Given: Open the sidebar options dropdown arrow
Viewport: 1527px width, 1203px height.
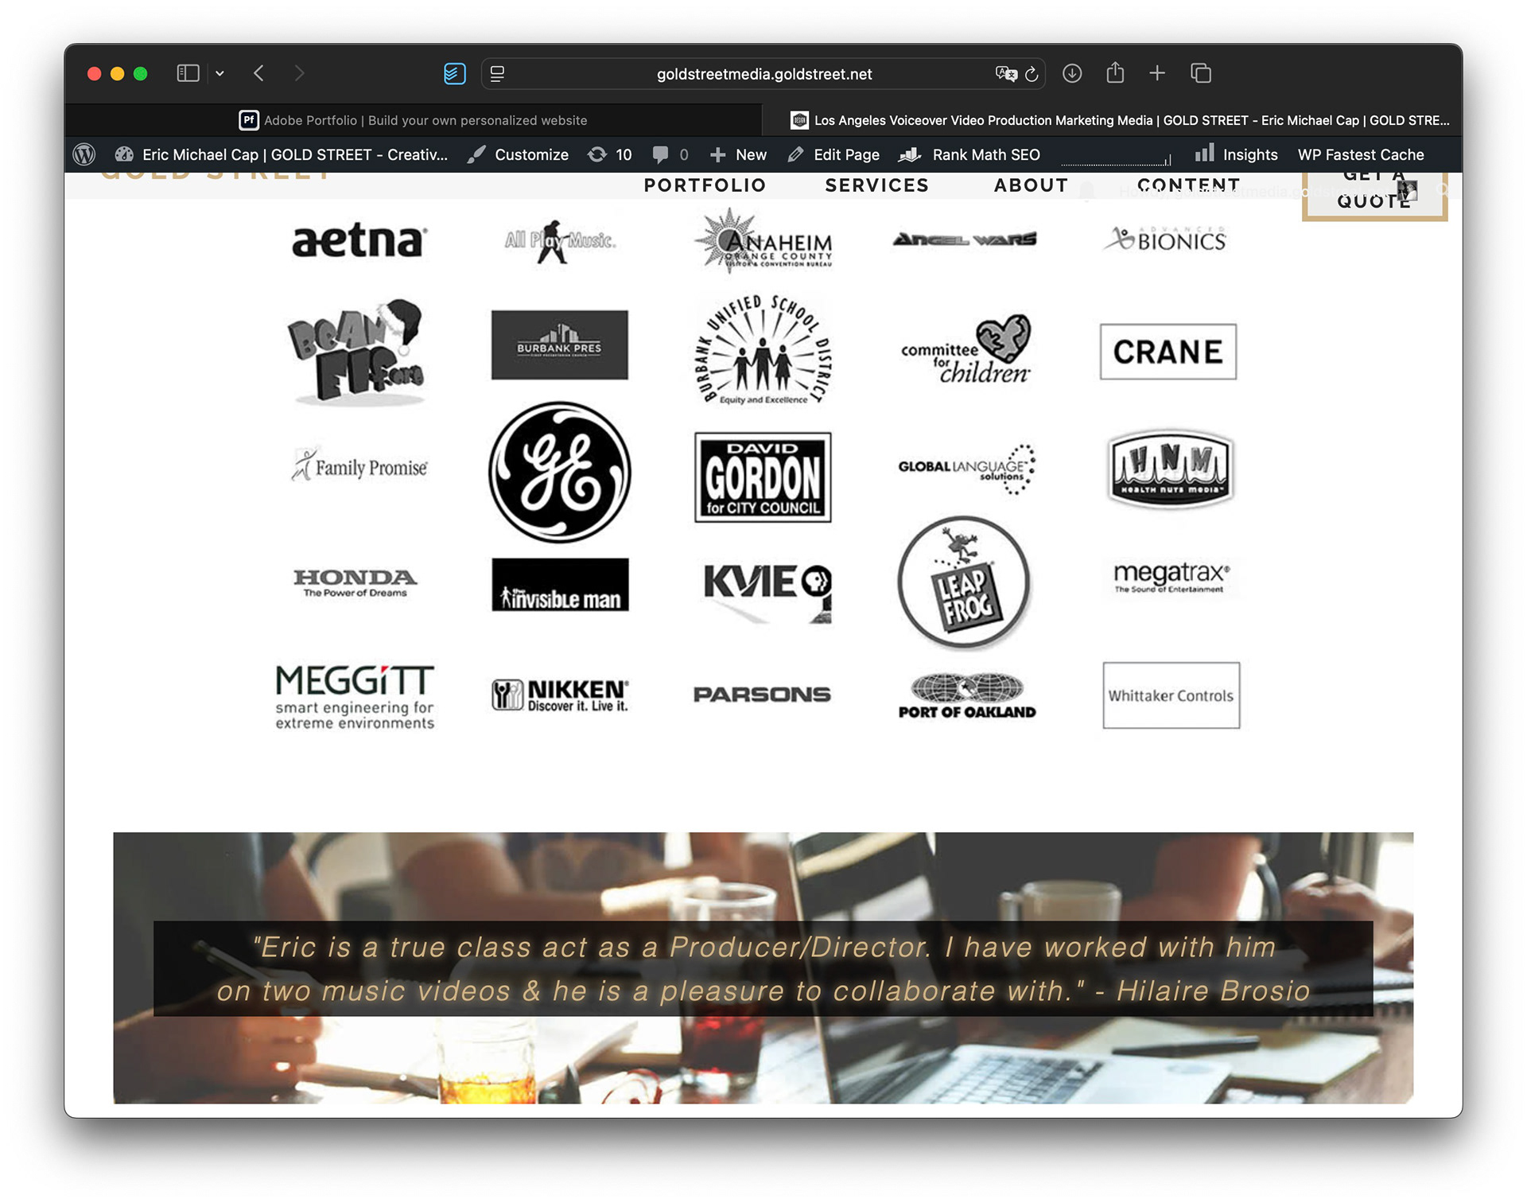Looking at the screenshot, I should [220, 73].
